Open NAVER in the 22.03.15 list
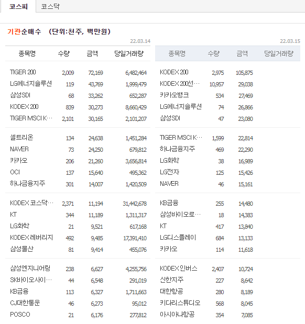305x324 pixels. tap(169, 184)
